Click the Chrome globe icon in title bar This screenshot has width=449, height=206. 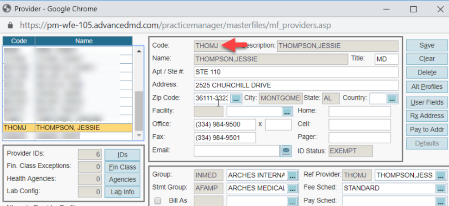point(7,9)
